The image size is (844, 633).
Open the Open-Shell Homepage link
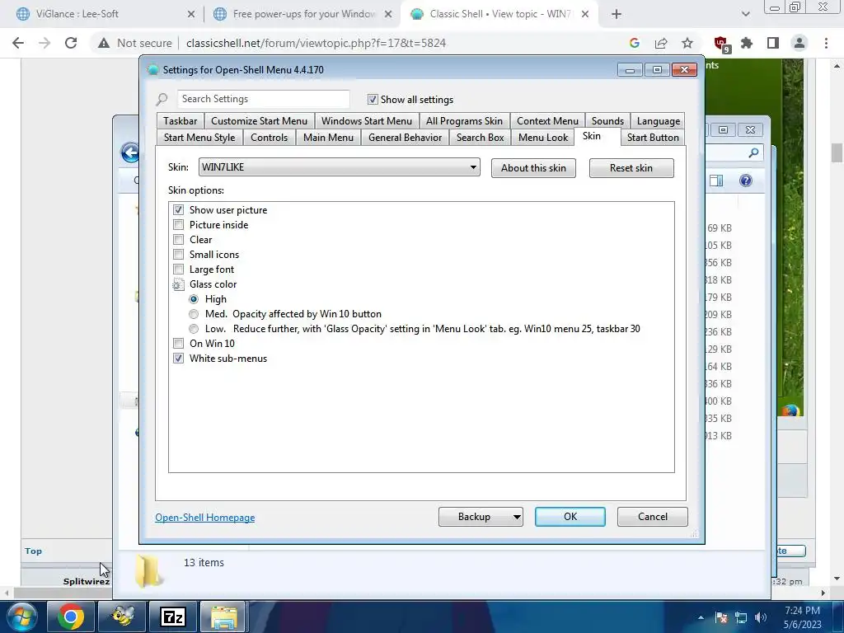(x=205, y=518)
